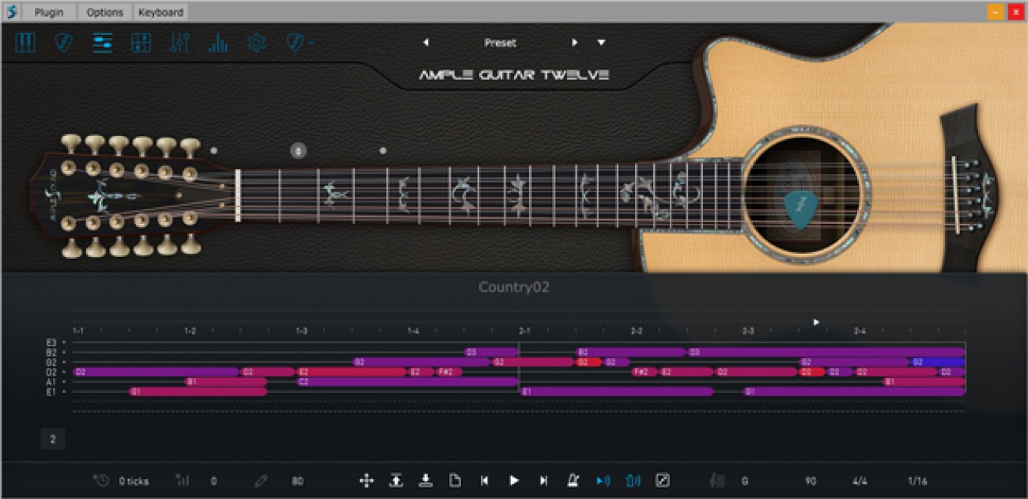Click the four-way move arrows icon
This screenshot has height=499, width=1028.
point(366,480)
